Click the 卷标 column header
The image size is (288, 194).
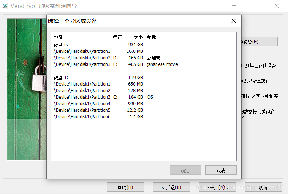coord(190,37)
